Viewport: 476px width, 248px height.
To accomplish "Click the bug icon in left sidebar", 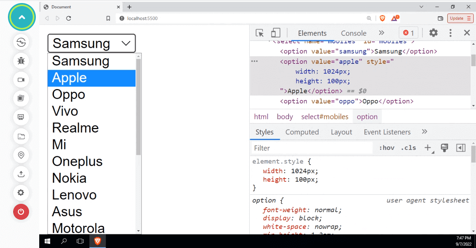I will pyautogui.click(x=21, y=60).
